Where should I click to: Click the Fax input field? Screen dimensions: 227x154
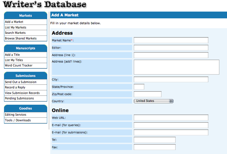point(155,147)
